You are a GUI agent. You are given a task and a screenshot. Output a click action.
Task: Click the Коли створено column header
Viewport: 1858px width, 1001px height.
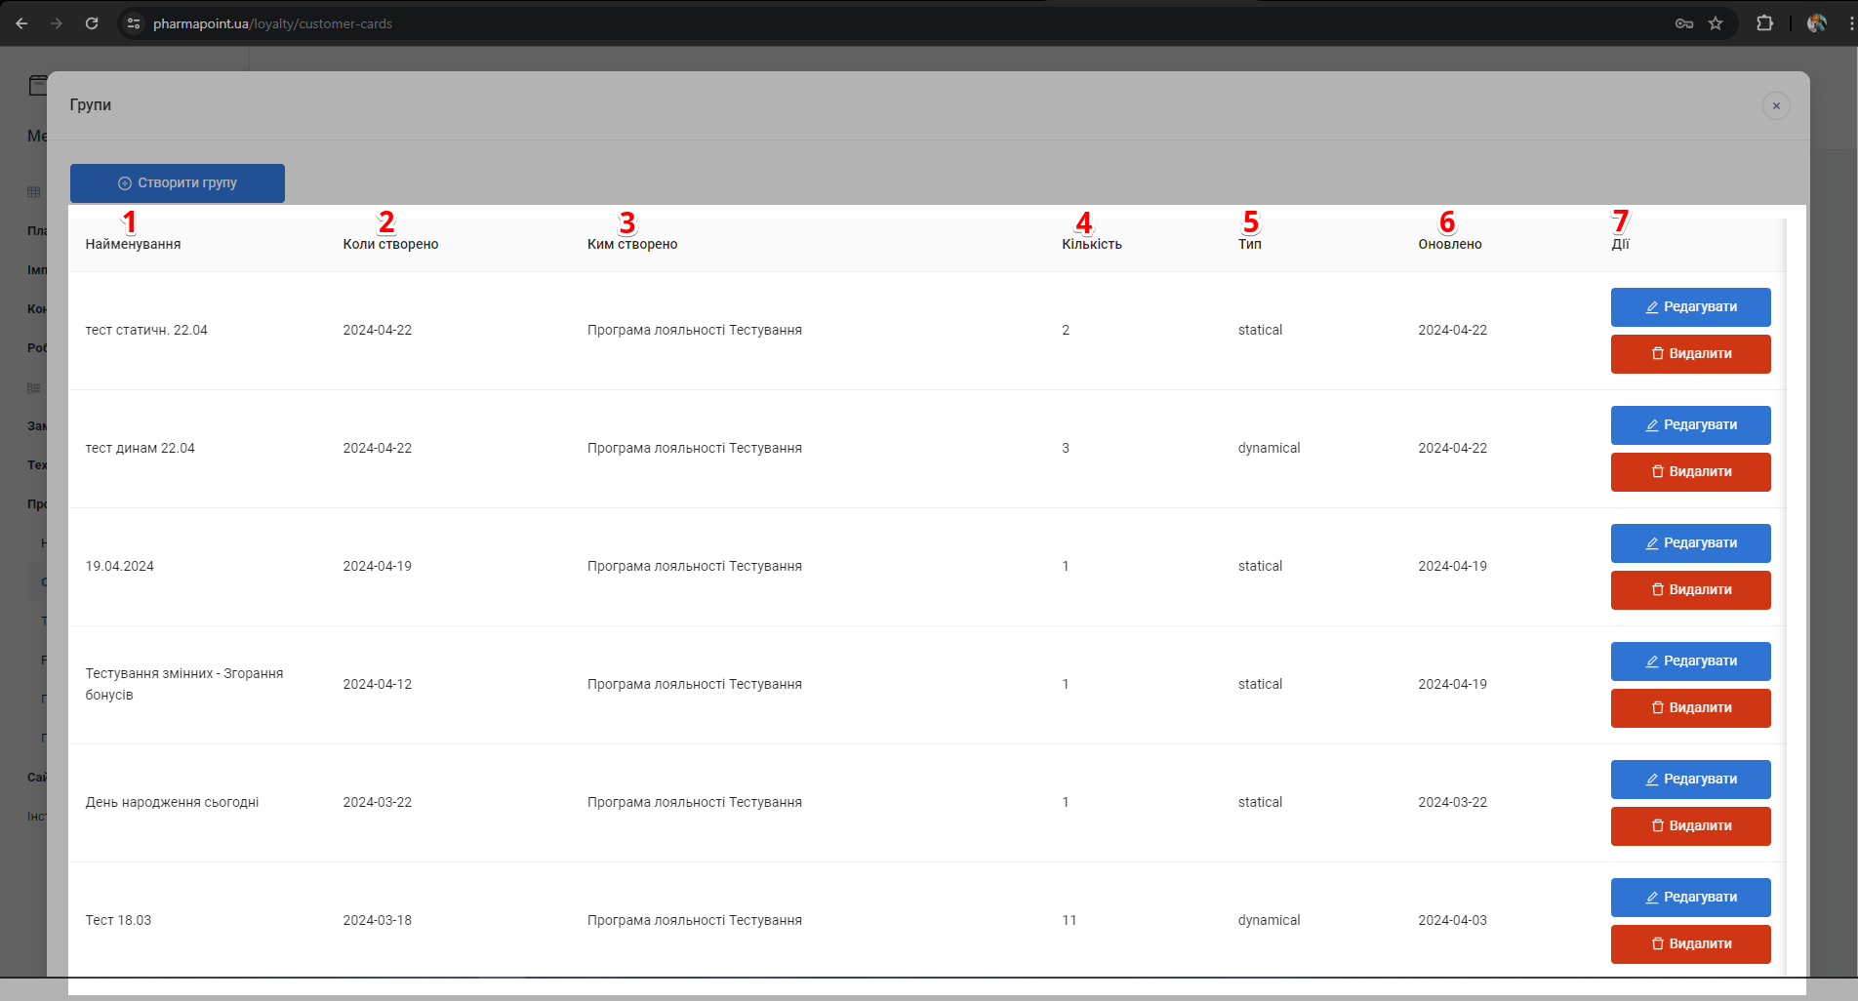390,244
